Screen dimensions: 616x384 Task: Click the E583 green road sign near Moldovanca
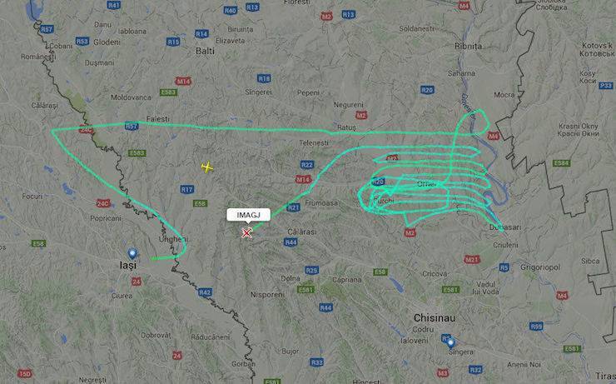point(168,92)
